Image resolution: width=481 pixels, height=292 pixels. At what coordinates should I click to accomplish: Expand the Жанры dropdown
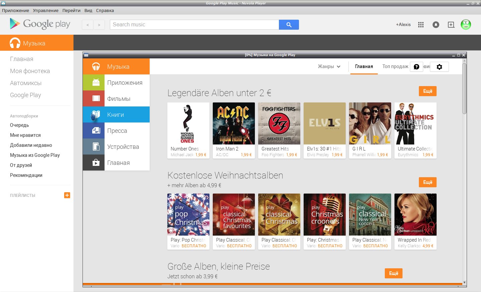329,66
